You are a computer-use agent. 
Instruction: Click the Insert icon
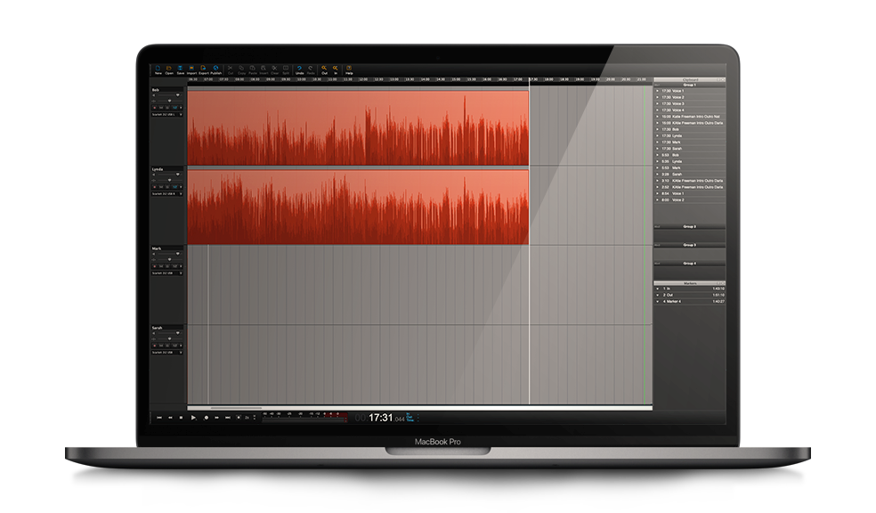coord(264,68)
